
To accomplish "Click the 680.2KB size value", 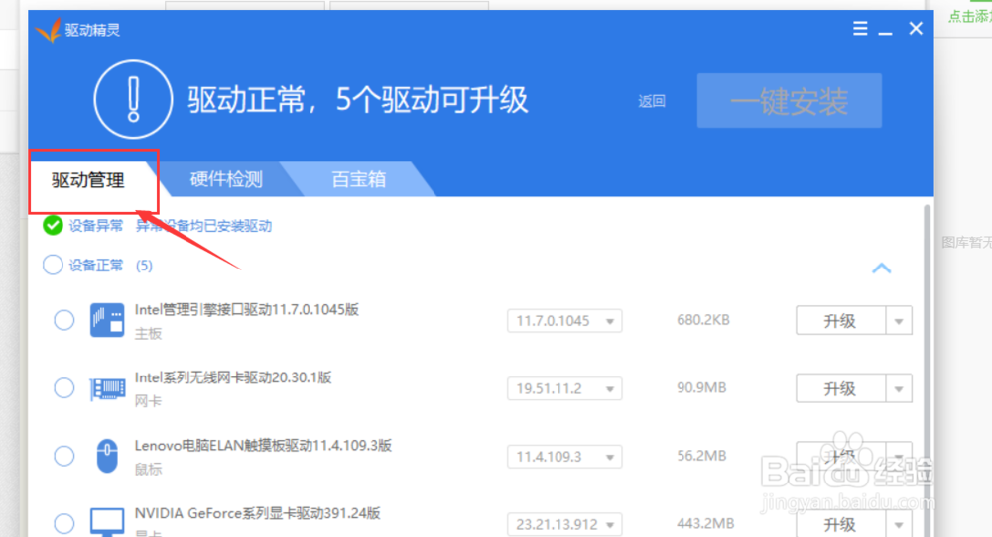I will pos(703,320).
